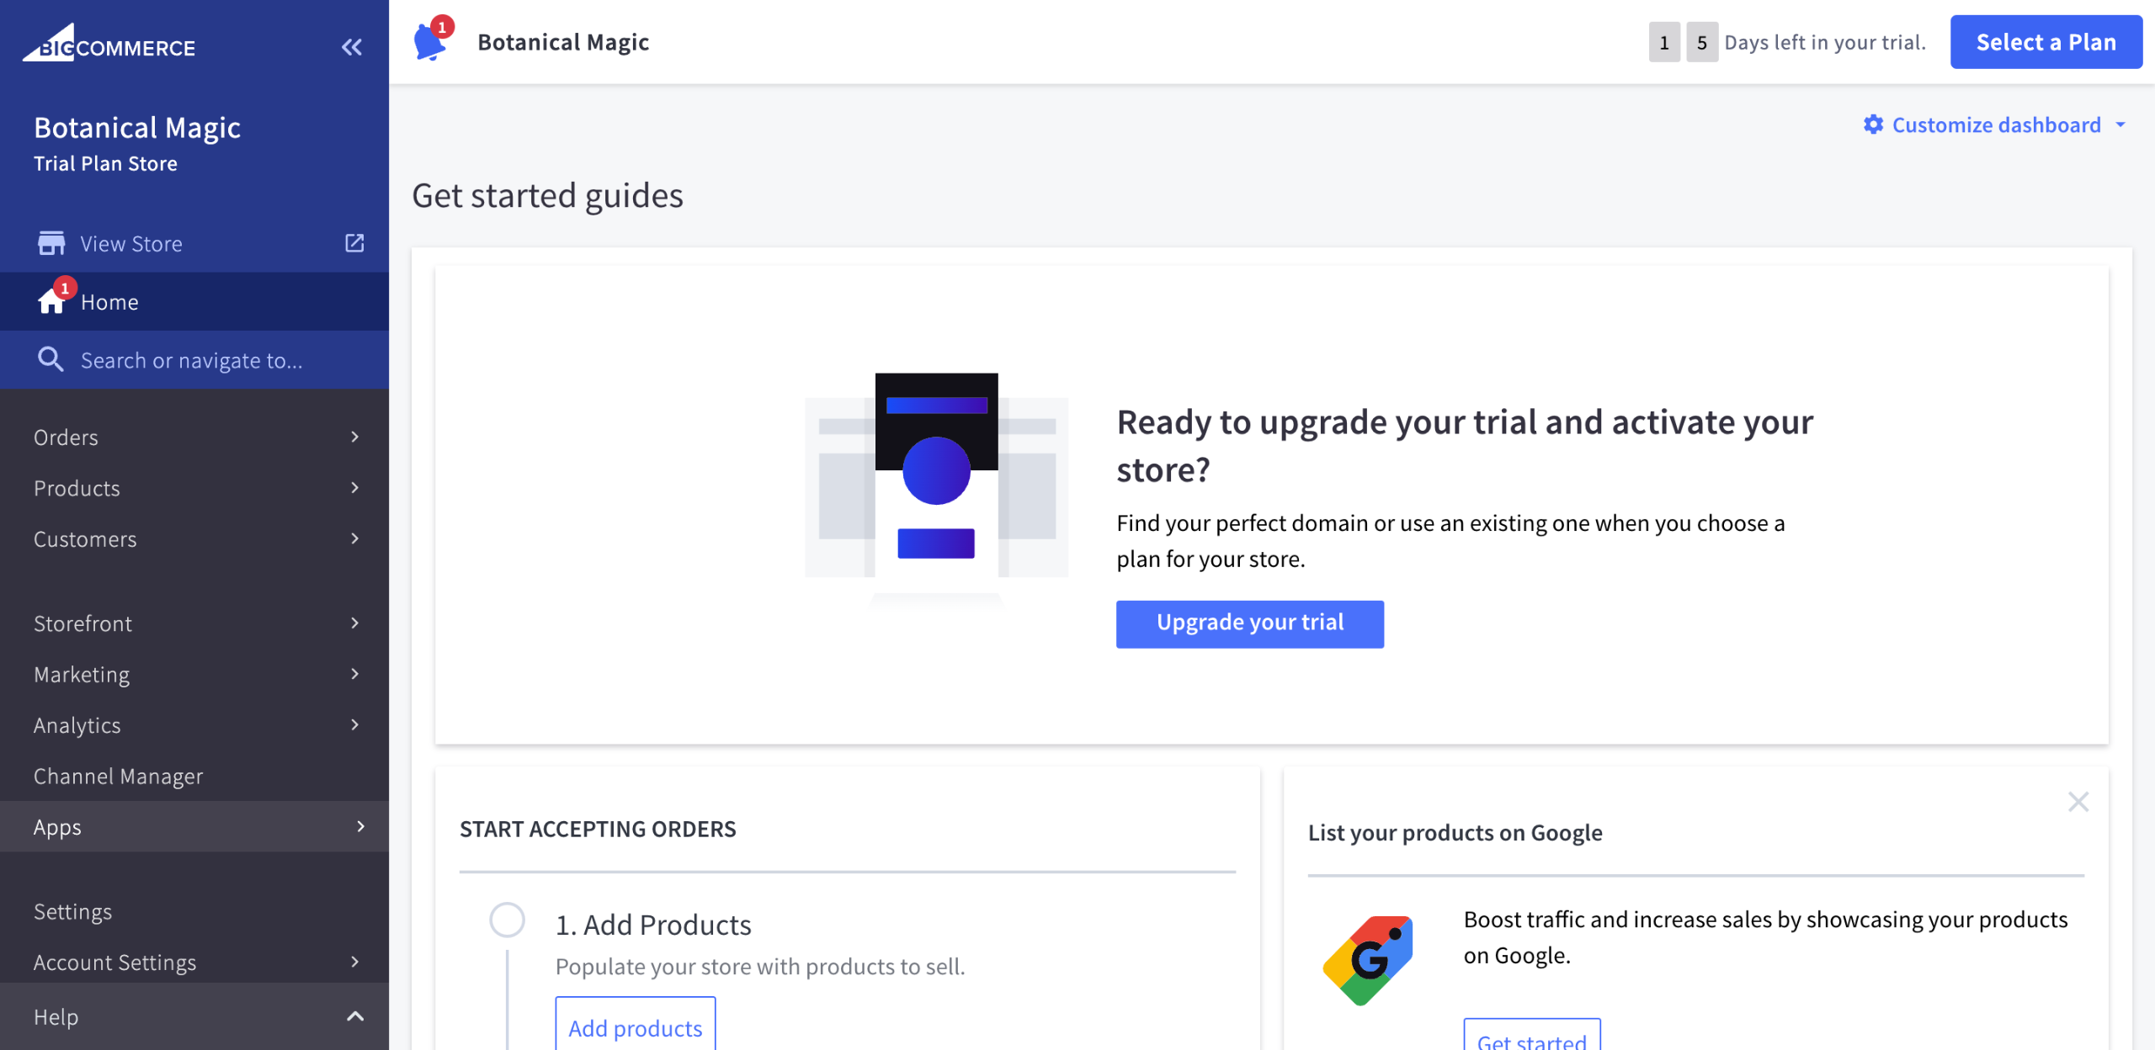Collapse sidebar with double chevron icon

coord(352,47)
